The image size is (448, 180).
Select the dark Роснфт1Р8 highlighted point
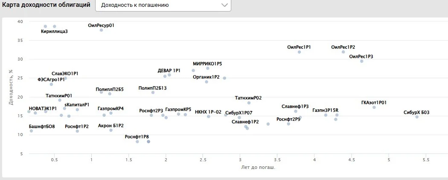(148, 142)
